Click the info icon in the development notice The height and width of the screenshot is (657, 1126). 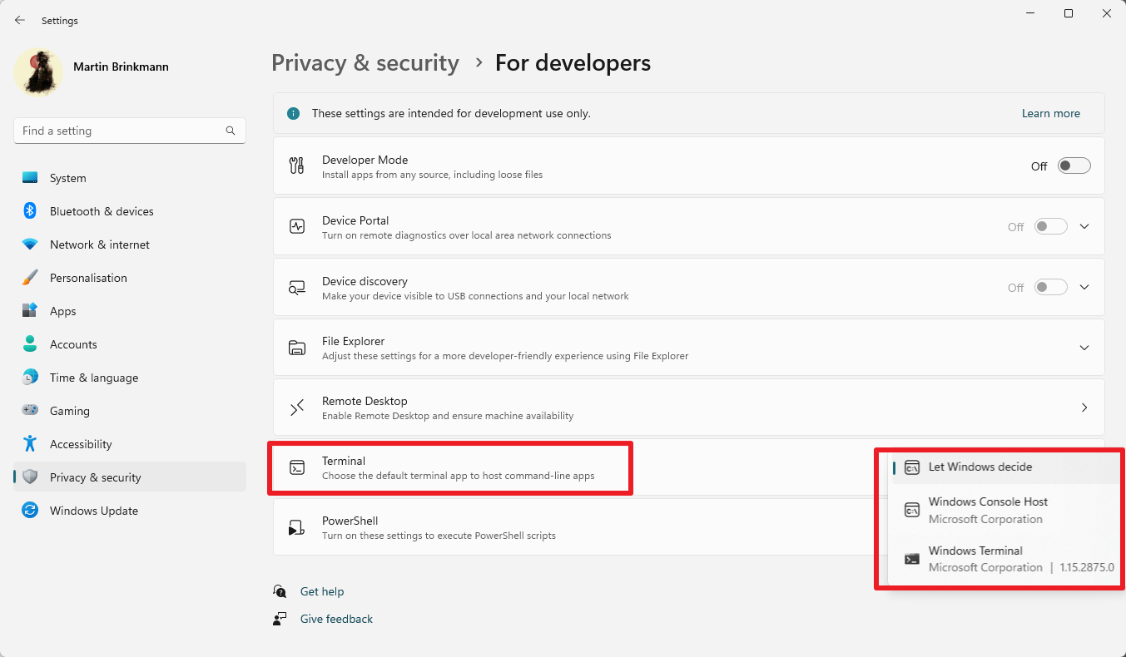[293, 113]
